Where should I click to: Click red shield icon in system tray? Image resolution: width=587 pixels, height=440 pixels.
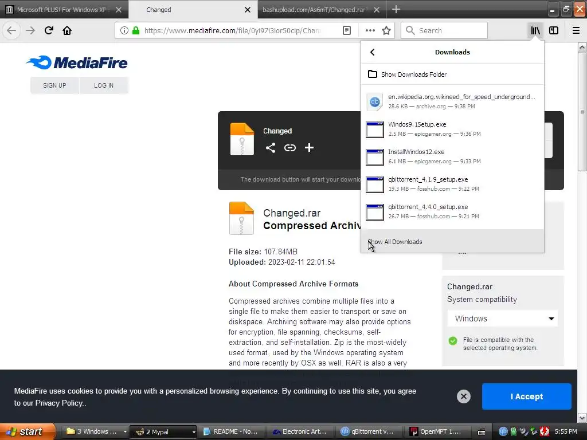pos(545,431)
